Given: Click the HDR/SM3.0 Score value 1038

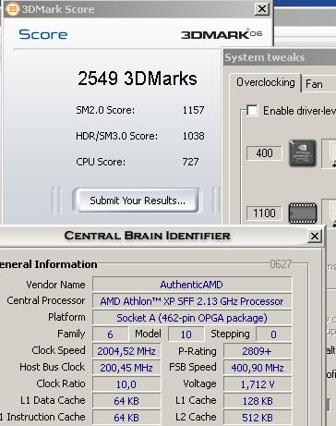Looking at the screenshot, I should 193,136.
